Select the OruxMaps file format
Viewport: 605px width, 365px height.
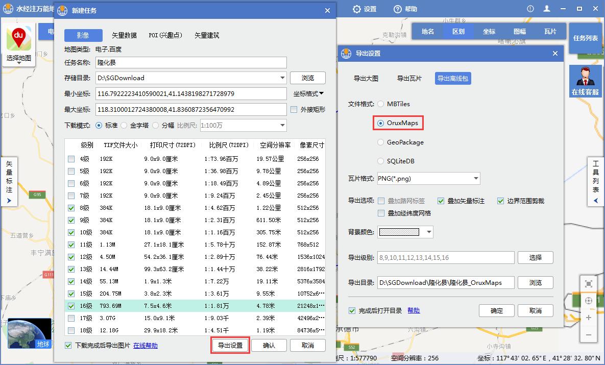pyautogui.click(x=380, y=123)
